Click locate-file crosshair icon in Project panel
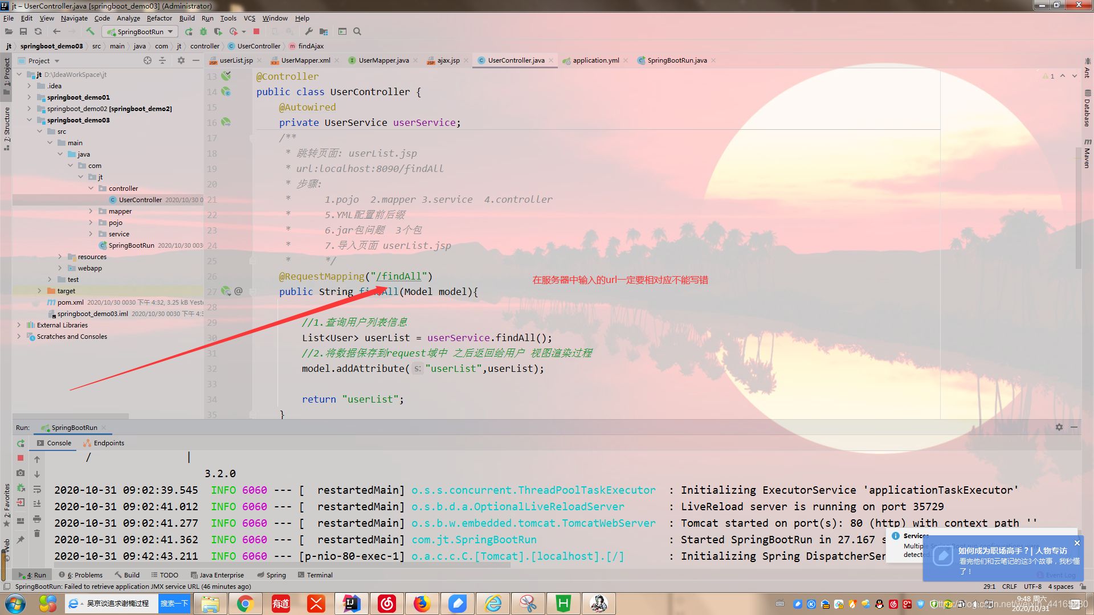Screen dimensions: 1094x615 pos(148,60)
